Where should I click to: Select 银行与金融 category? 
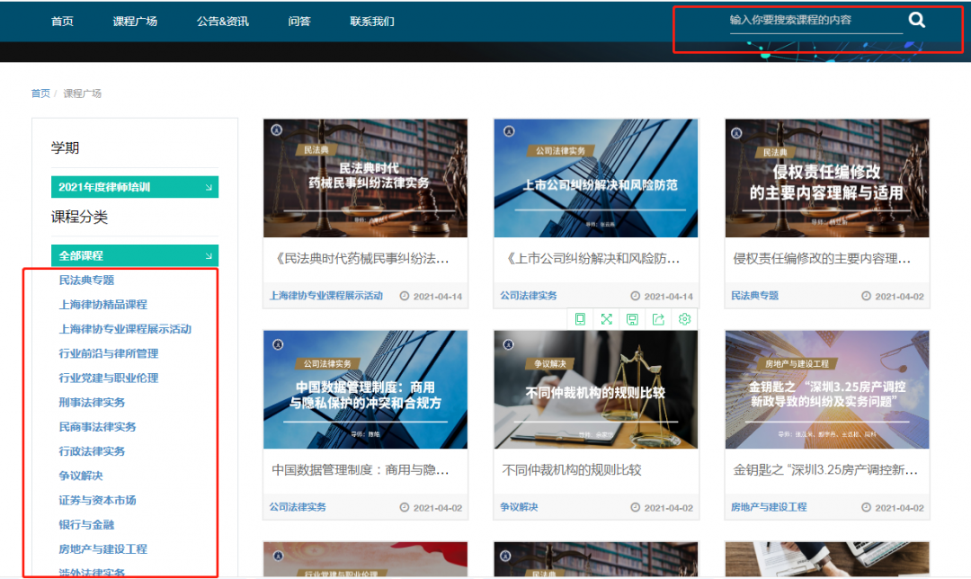coord(86,524)
